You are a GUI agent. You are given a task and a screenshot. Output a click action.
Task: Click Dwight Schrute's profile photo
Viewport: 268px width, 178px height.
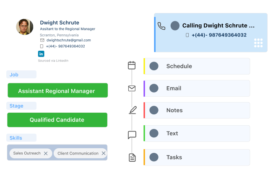coord(25,26)
